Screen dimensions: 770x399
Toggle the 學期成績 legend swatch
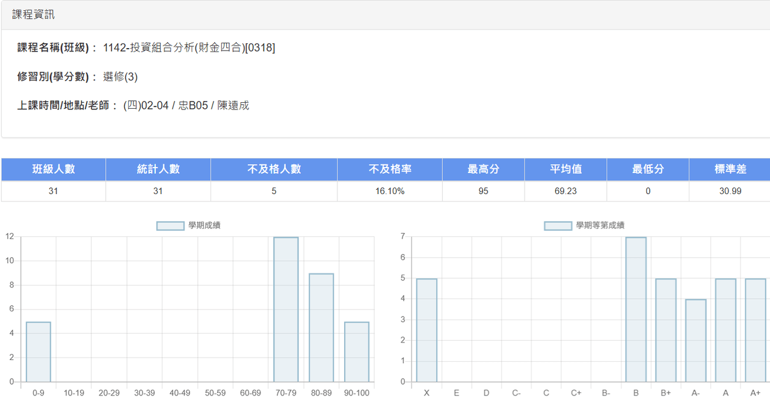[x=170, y=226]
